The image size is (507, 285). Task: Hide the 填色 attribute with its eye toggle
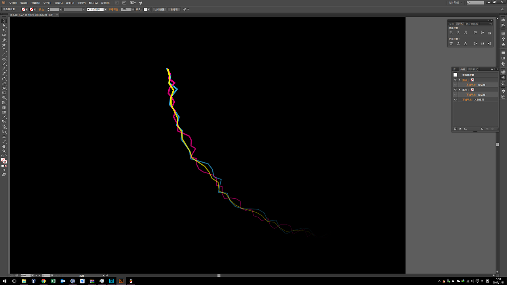click(x=455, y=89)
